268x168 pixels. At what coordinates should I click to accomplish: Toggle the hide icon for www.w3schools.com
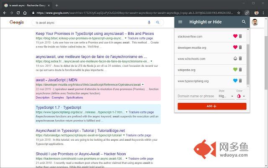[235, 58]
